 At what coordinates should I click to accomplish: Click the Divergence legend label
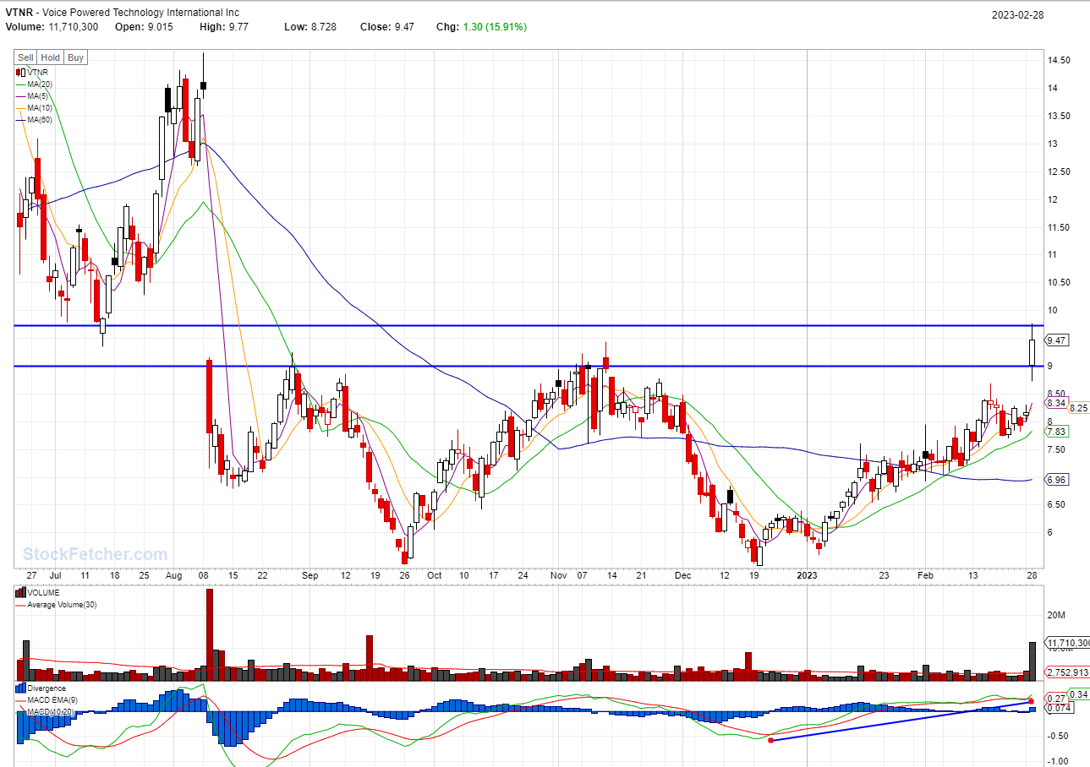46,688
